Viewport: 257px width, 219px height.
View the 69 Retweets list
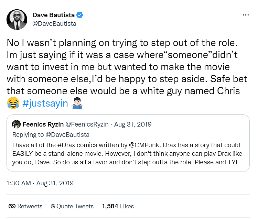coord(25,206)
